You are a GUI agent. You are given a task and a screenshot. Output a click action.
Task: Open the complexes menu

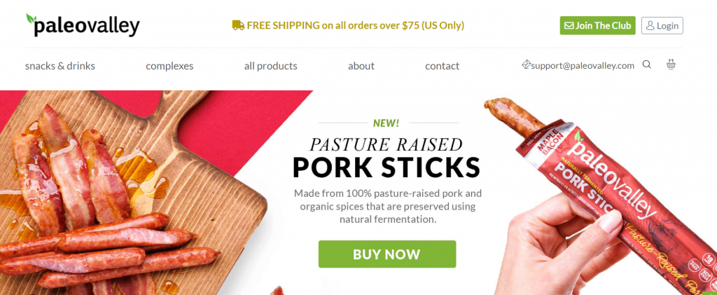[x=169, y=66]
